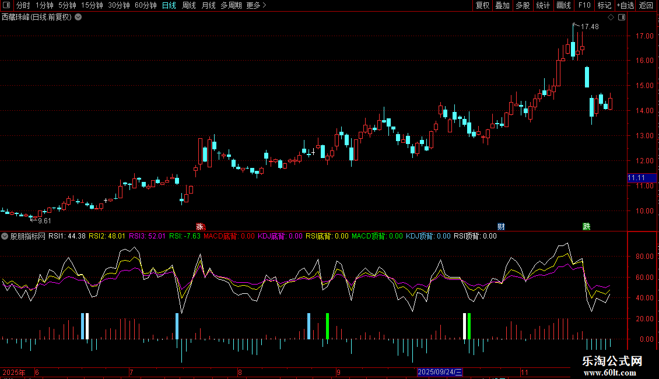Click the diamond icon on main chart
Image resolution: width=659 pixels, height=379 pixels.
611,17
